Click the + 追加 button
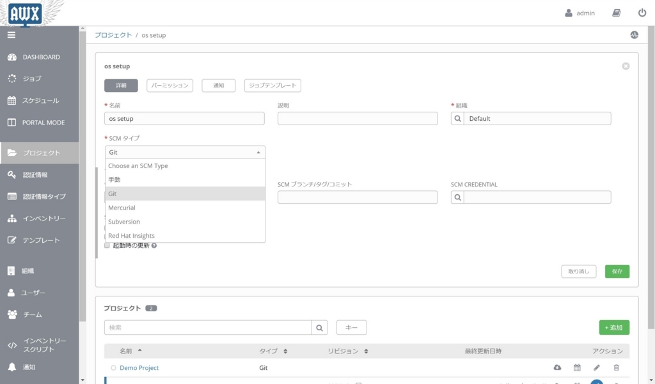This screenshot has width=655, height=384. (614, 328)
